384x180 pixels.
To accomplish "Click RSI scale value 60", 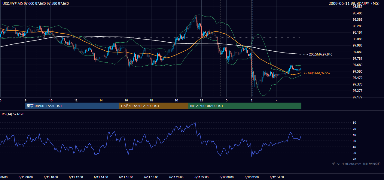I will (355, 135).
